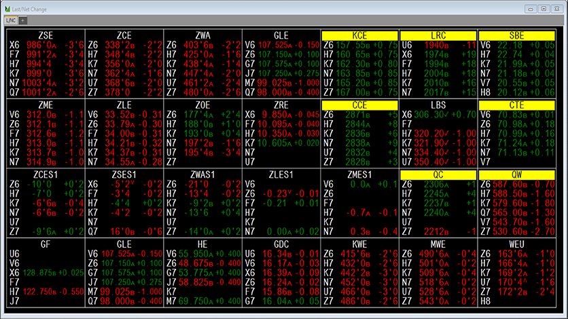Maximize the Last/Net Change window
568x319 pixels.
pyautogui.click(x=544, y=8)
